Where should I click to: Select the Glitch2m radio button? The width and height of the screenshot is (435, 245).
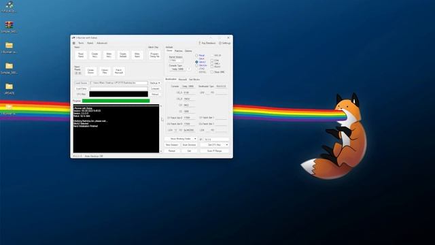click(196, 65)
